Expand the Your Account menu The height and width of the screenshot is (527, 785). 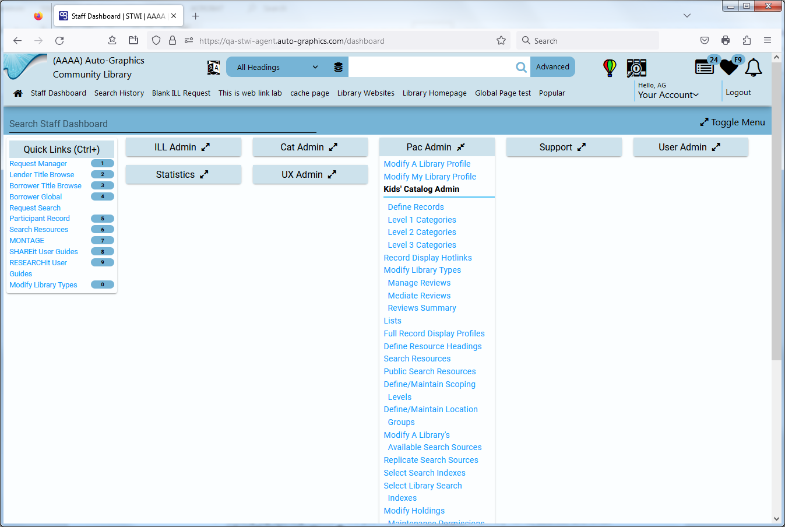[668, 95]
